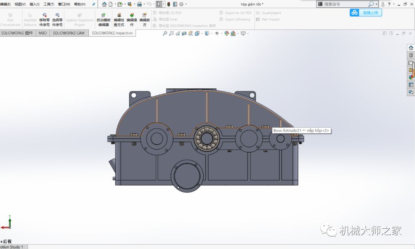Expand the Display Style dropdown arrow
Image resolution: width=415 pixels, height=249 pixels.
pos(212,33)
